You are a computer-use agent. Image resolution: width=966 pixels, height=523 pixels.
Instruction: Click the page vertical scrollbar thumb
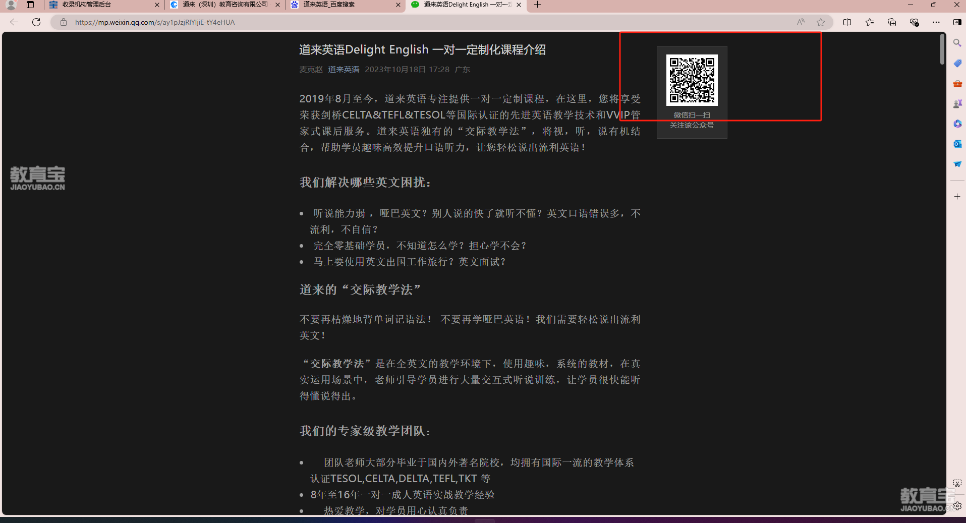pos(942,49)
